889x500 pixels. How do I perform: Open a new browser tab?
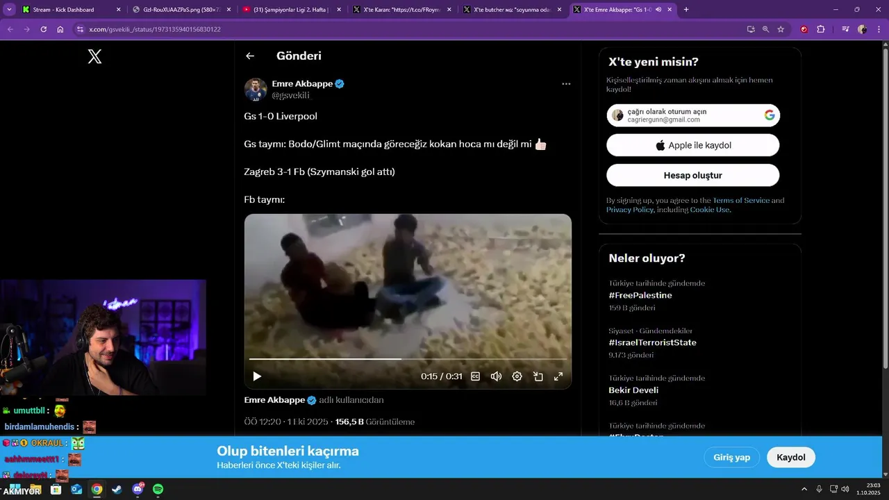(x=686, y=10)
